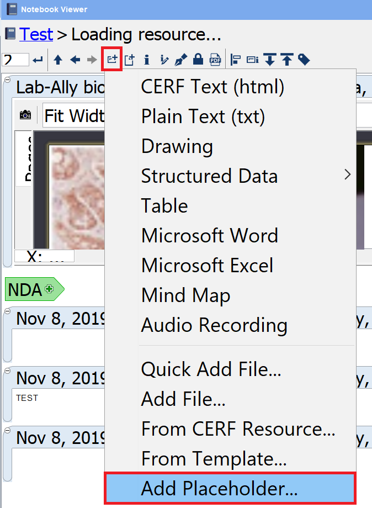Click the tag icon in toolbar

[x=304, y=60]
